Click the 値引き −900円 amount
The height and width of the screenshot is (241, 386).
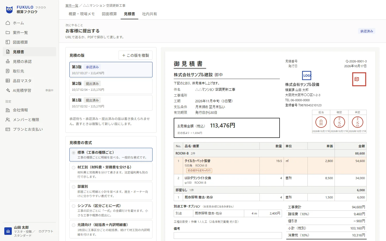click(359, 221)
